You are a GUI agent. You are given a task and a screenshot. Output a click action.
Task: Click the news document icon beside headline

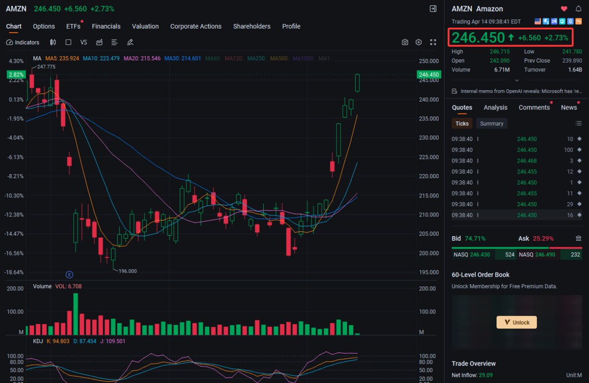click(x=455, y=91)
